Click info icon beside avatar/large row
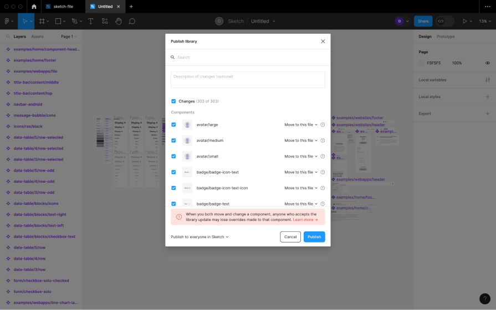This screenshot has height=310, width=496. point(323,125)
